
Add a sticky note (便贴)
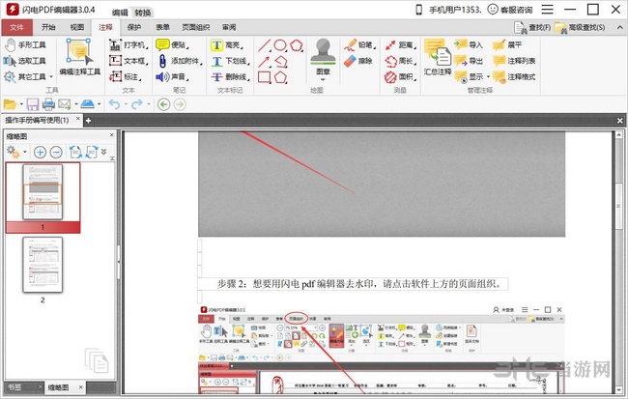[x=172, y=44]
